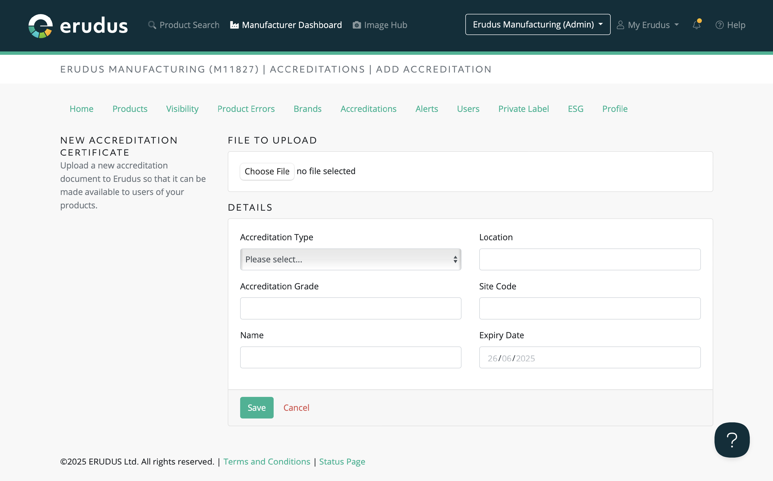Image resolution: width=773 pixels, height=481 pixels.
Task: Click the My Erudus user icon
Action: tap(620, 25)
